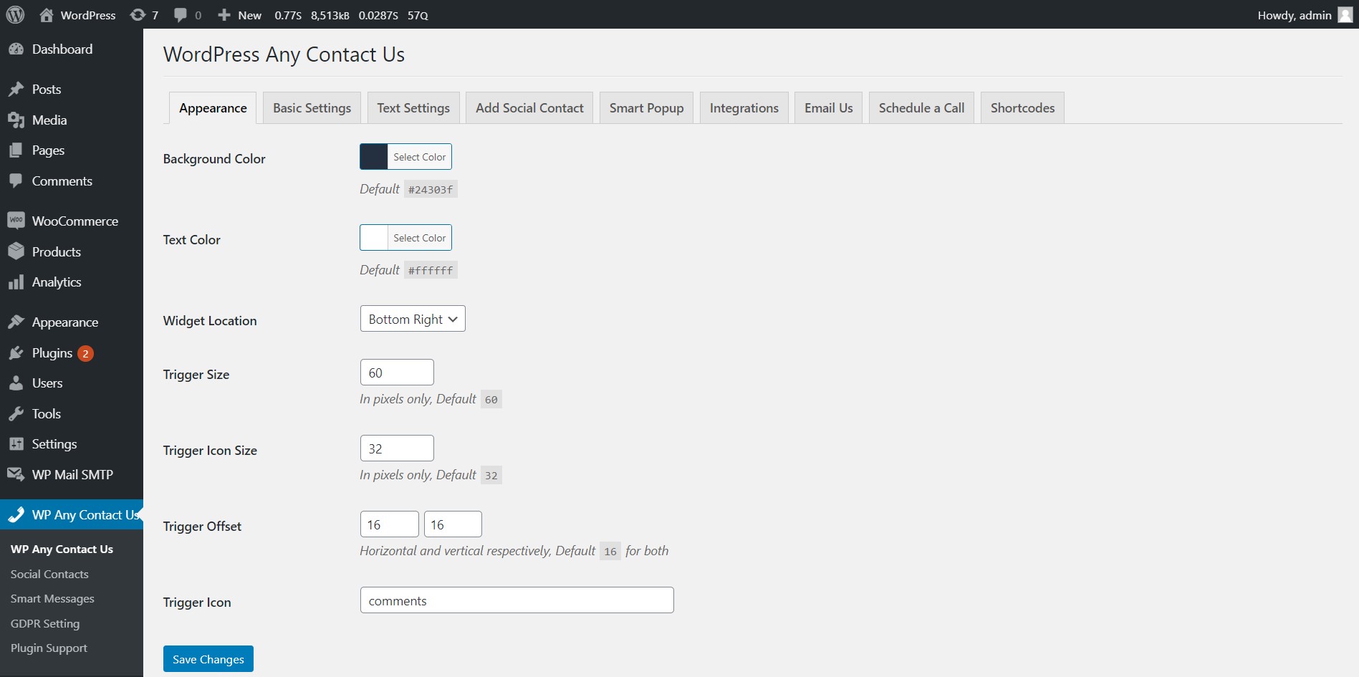Click the Trigger Icon Size input field
1359x677 pixels.
pyautogui.click(x=397, y=448)
